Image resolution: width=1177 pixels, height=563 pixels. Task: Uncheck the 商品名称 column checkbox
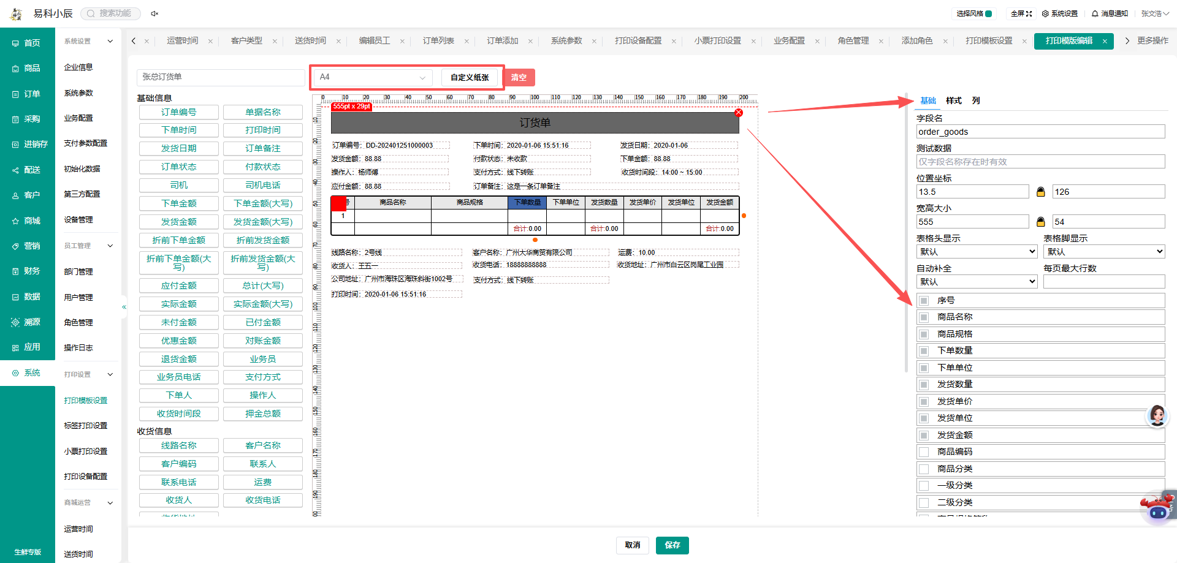[924, 317]
